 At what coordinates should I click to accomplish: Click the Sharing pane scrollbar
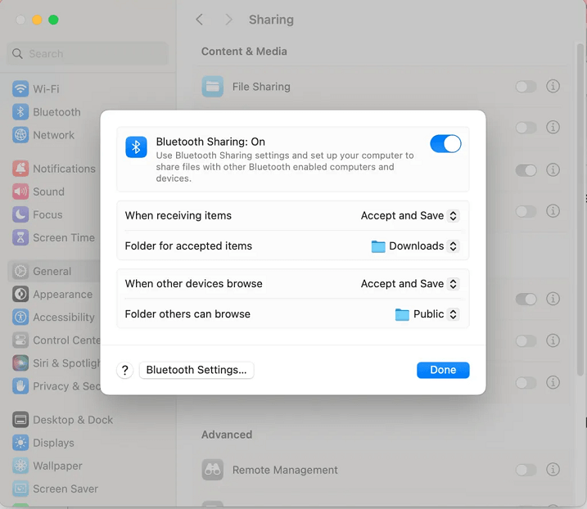pos(580,209)
